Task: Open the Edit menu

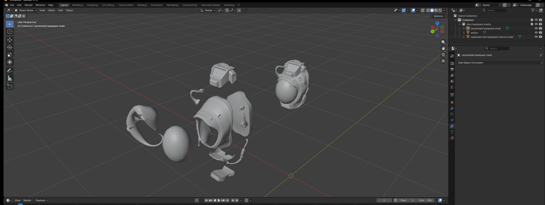Action: (20, 5)
